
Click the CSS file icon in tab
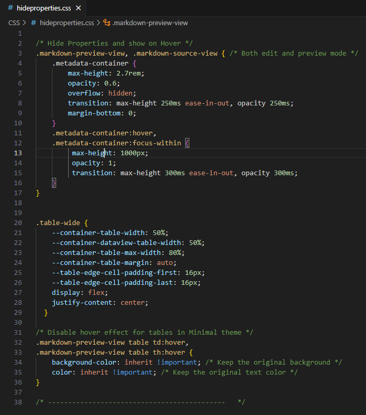(x=10, y=8)
